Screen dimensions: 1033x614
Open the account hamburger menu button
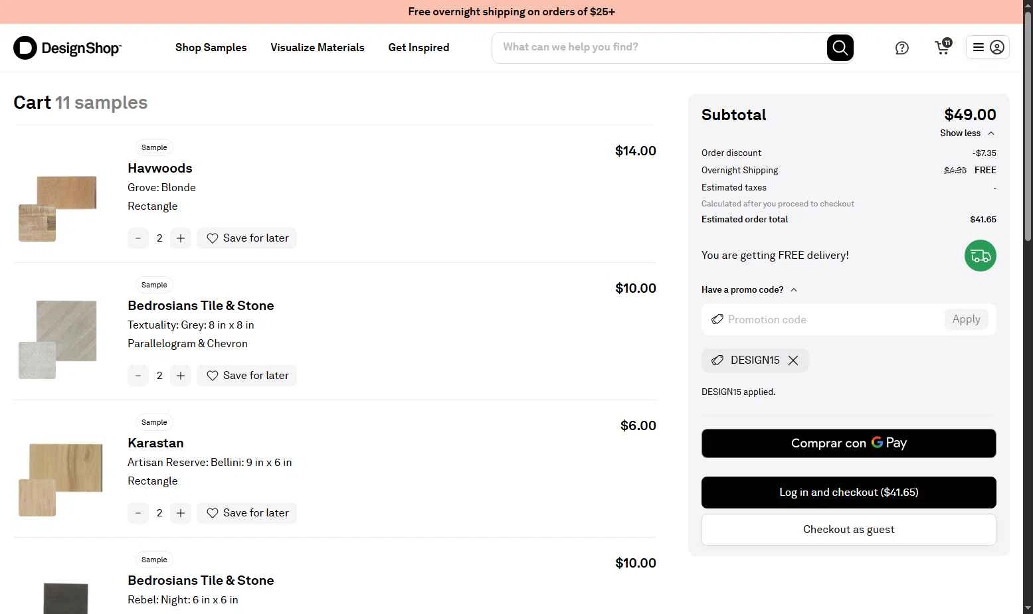pos(987,47)
